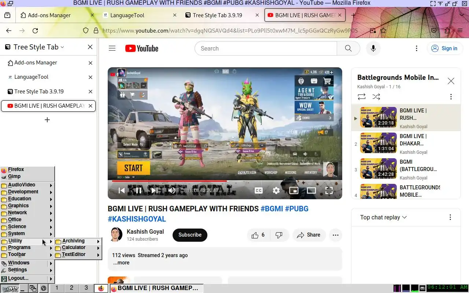This screenshot has width=469, height=293.
Task: Launch Gimp from start menu
Action: [27, 177]
